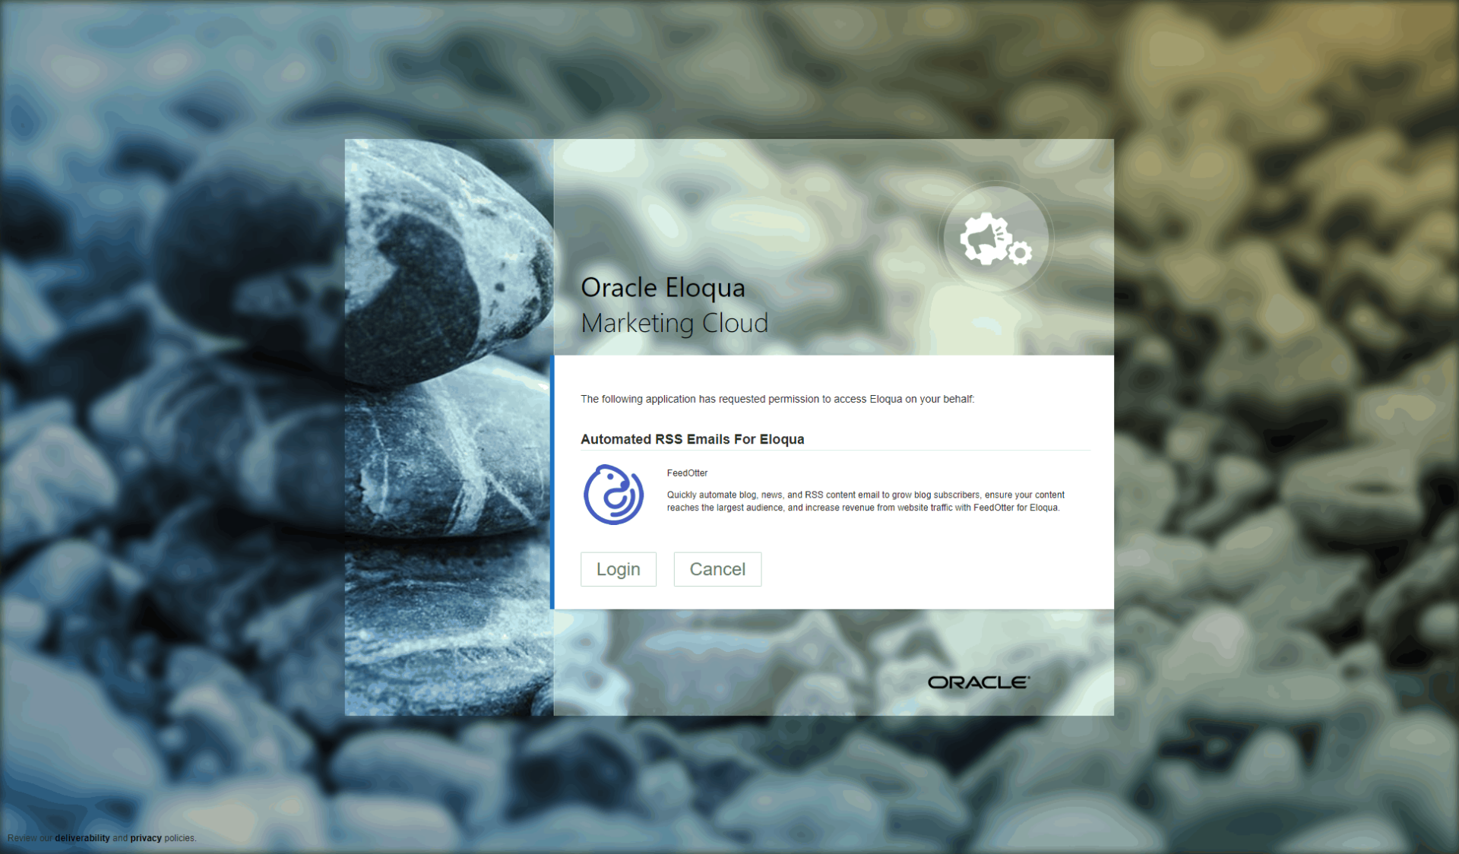Click the FeedOtter app description paragraph
The width and height of the screenshot is (1459, 854).
pyautogui.click(x=865, y=501)
